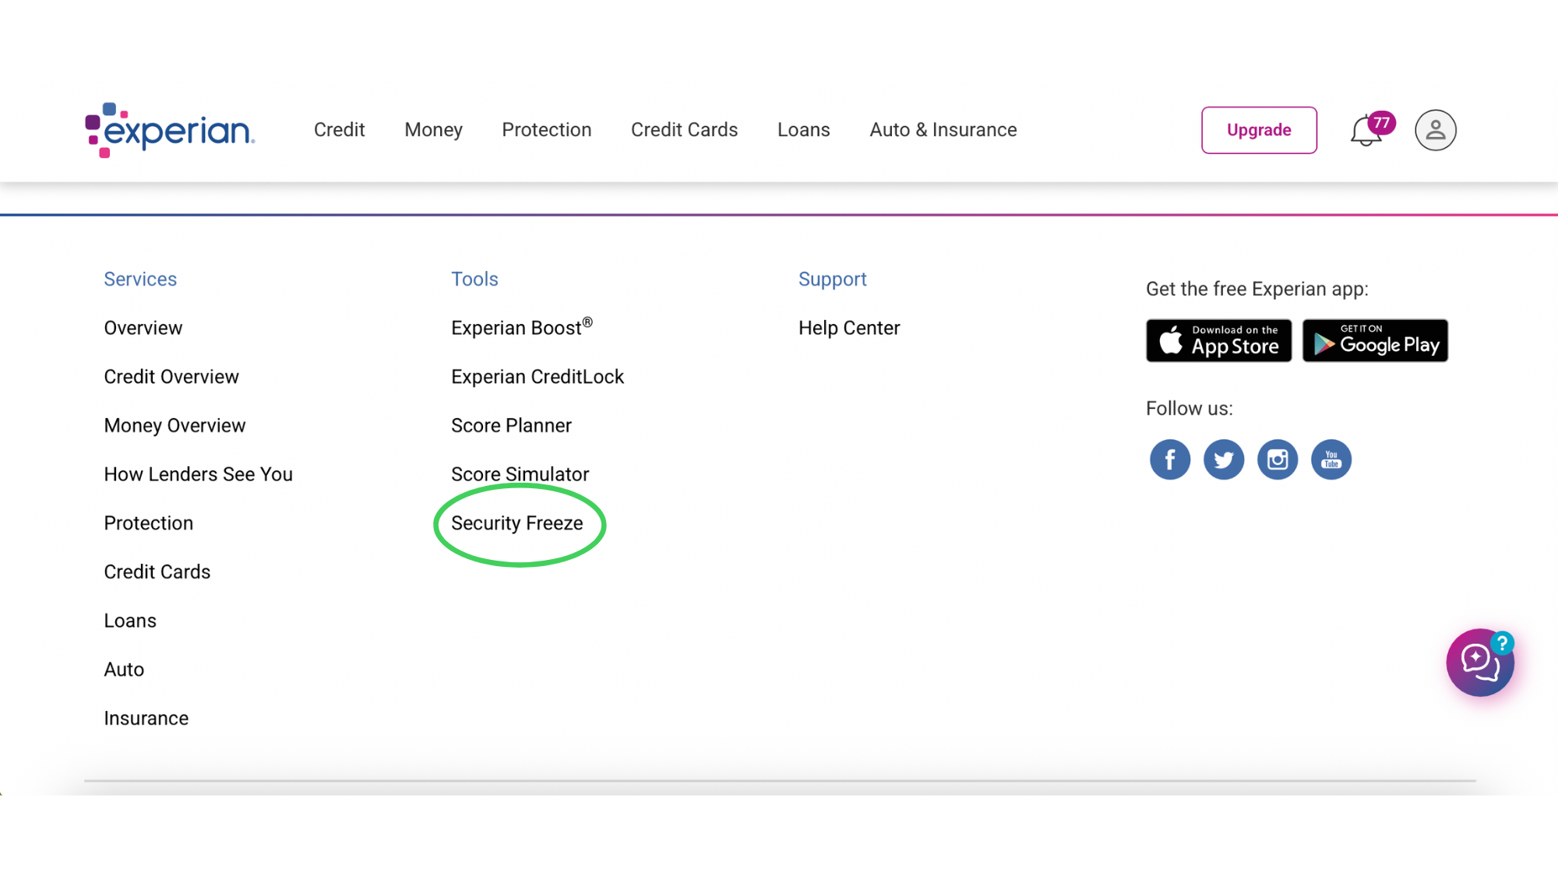This screenshot has height=876, width=1558.
Task: Open the Credit menu item
Action: point(339,130)
